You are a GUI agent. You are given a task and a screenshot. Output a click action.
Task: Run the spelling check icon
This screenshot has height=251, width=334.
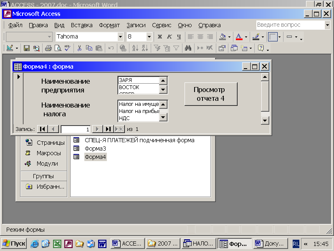point(68,48)
